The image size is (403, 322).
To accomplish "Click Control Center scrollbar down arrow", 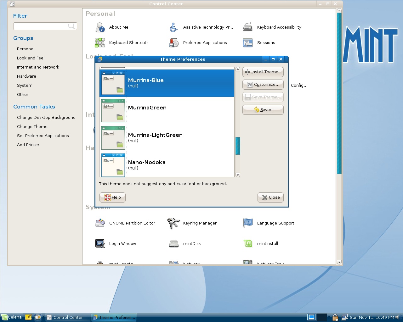I will pyautogui.click(x=339, y=262).
